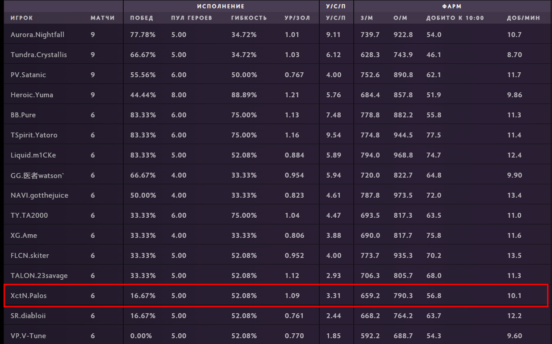Click VP.V-Tune З/М value 592.2
552x344 pixels.
pyautogui.click(x=370, y=336)
